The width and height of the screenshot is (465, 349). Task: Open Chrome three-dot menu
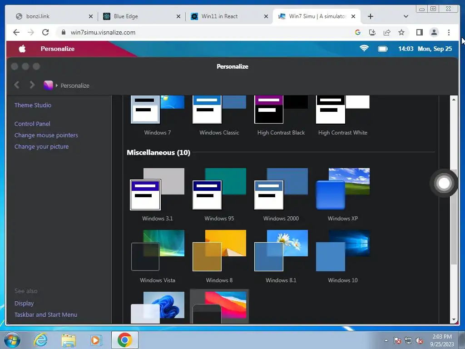click(449, 32)
